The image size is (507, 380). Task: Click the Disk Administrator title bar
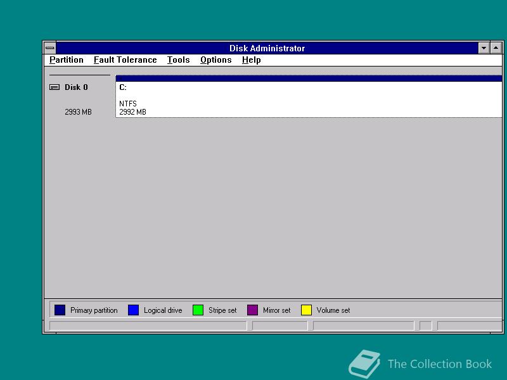pos(267,48)
